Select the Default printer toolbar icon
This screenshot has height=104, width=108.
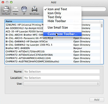point(6,11)
